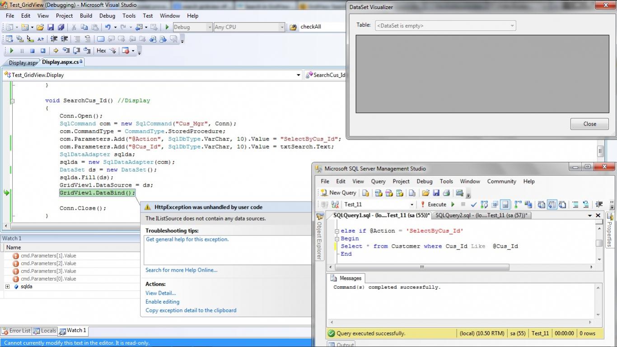Click Save All icon in Visual Studio
This screenshot has height=347, width=617.
(61, 27)
